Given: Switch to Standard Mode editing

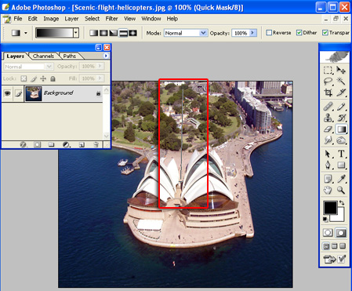Looking at the screenshot, I should tap(328, 232).
